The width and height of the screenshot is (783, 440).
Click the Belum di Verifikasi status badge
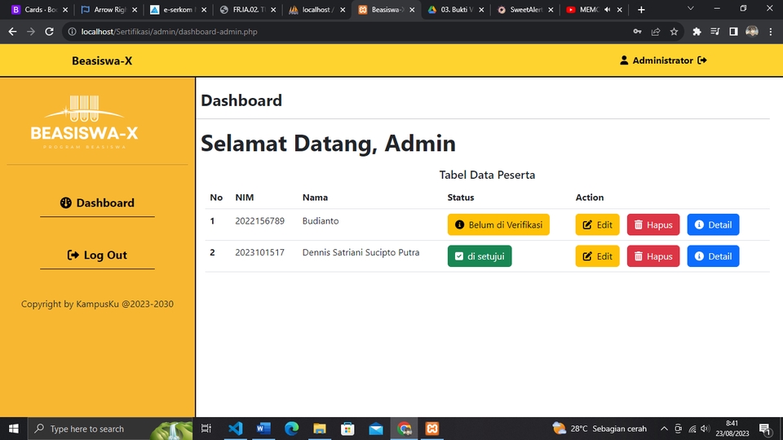[x=498, y=224]
